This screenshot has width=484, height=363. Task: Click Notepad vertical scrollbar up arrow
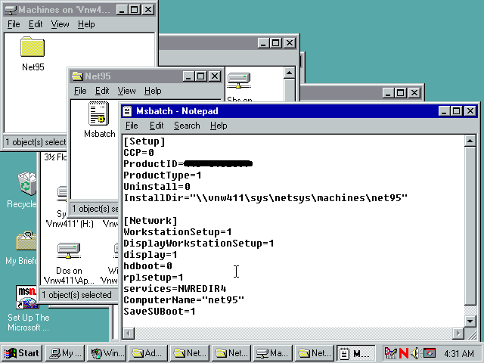click(470, 141)
